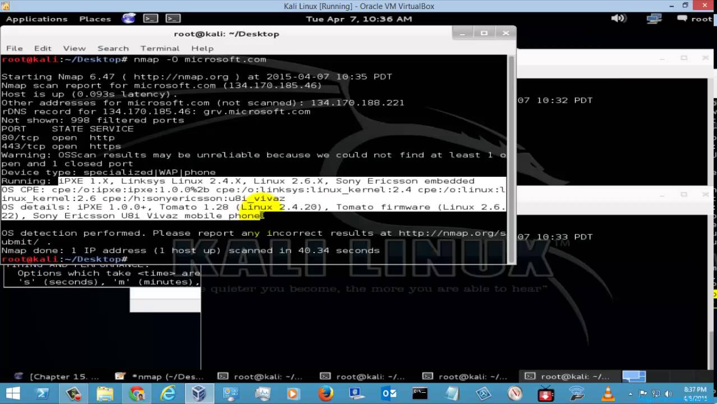Switch to the *nmap (~/Des... taskbar window
This screenshot has width=717, height=404.
[160, 377]
